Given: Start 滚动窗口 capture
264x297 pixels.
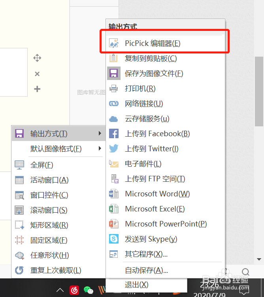Looking at the screenshot, I should (x=58, y=210).
